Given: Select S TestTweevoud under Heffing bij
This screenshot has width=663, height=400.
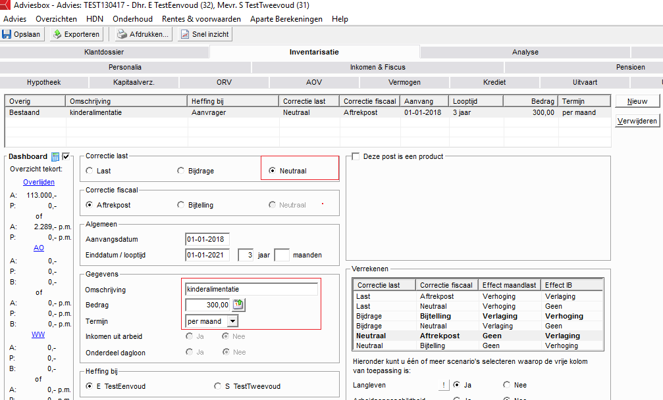Looking at the screenshot, I should pos(217,386).
